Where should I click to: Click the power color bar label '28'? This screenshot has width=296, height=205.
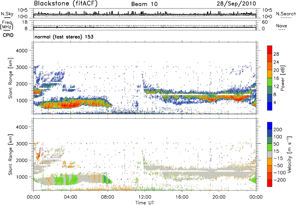(276, 54)
